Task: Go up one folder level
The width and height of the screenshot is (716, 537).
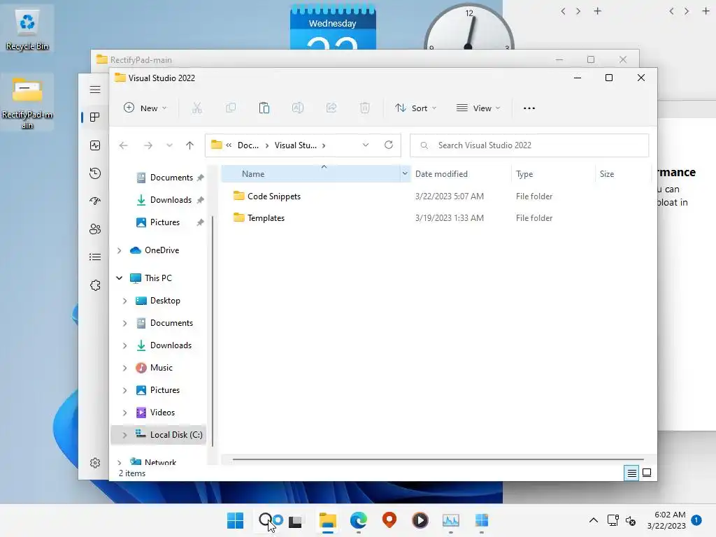Action: [x=190, y=145]
